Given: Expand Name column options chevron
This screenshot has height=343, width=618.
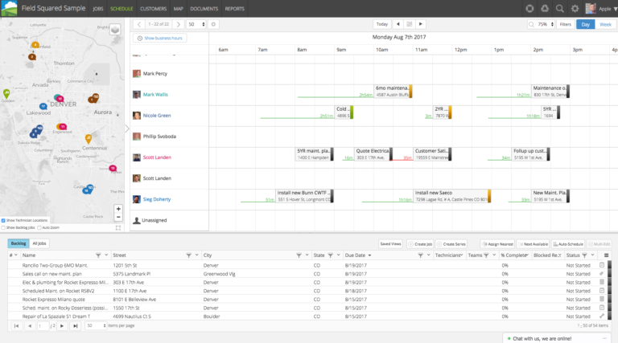Looking at the screenshot, I should pyautogui.click(x=106, y=255).
